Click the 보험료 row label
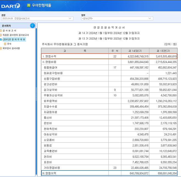The width and height of the screenshot is (181, 177). [48, 145]
